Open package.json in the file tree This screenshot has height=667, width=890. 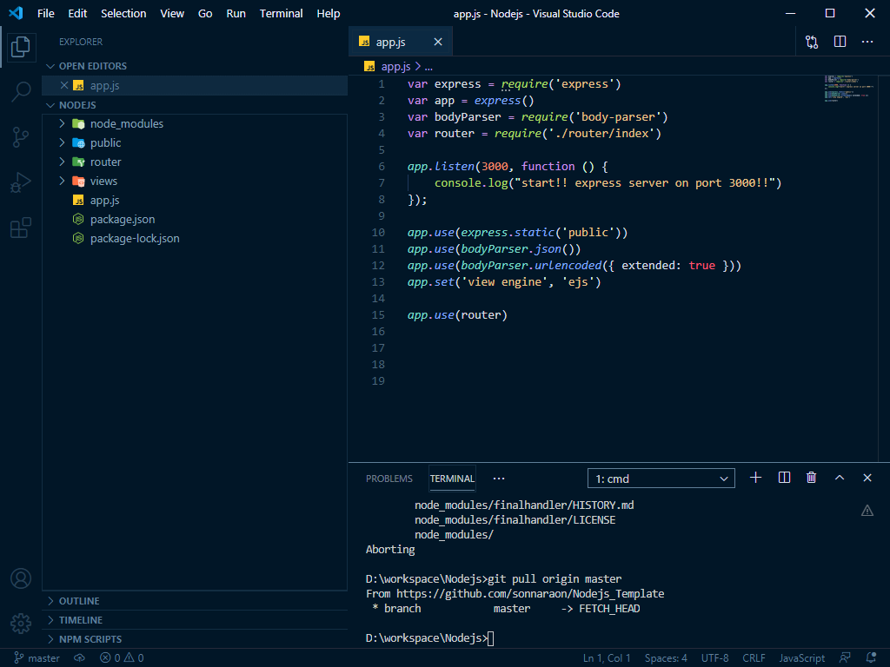pyautogui.click(x=196, y=220)
